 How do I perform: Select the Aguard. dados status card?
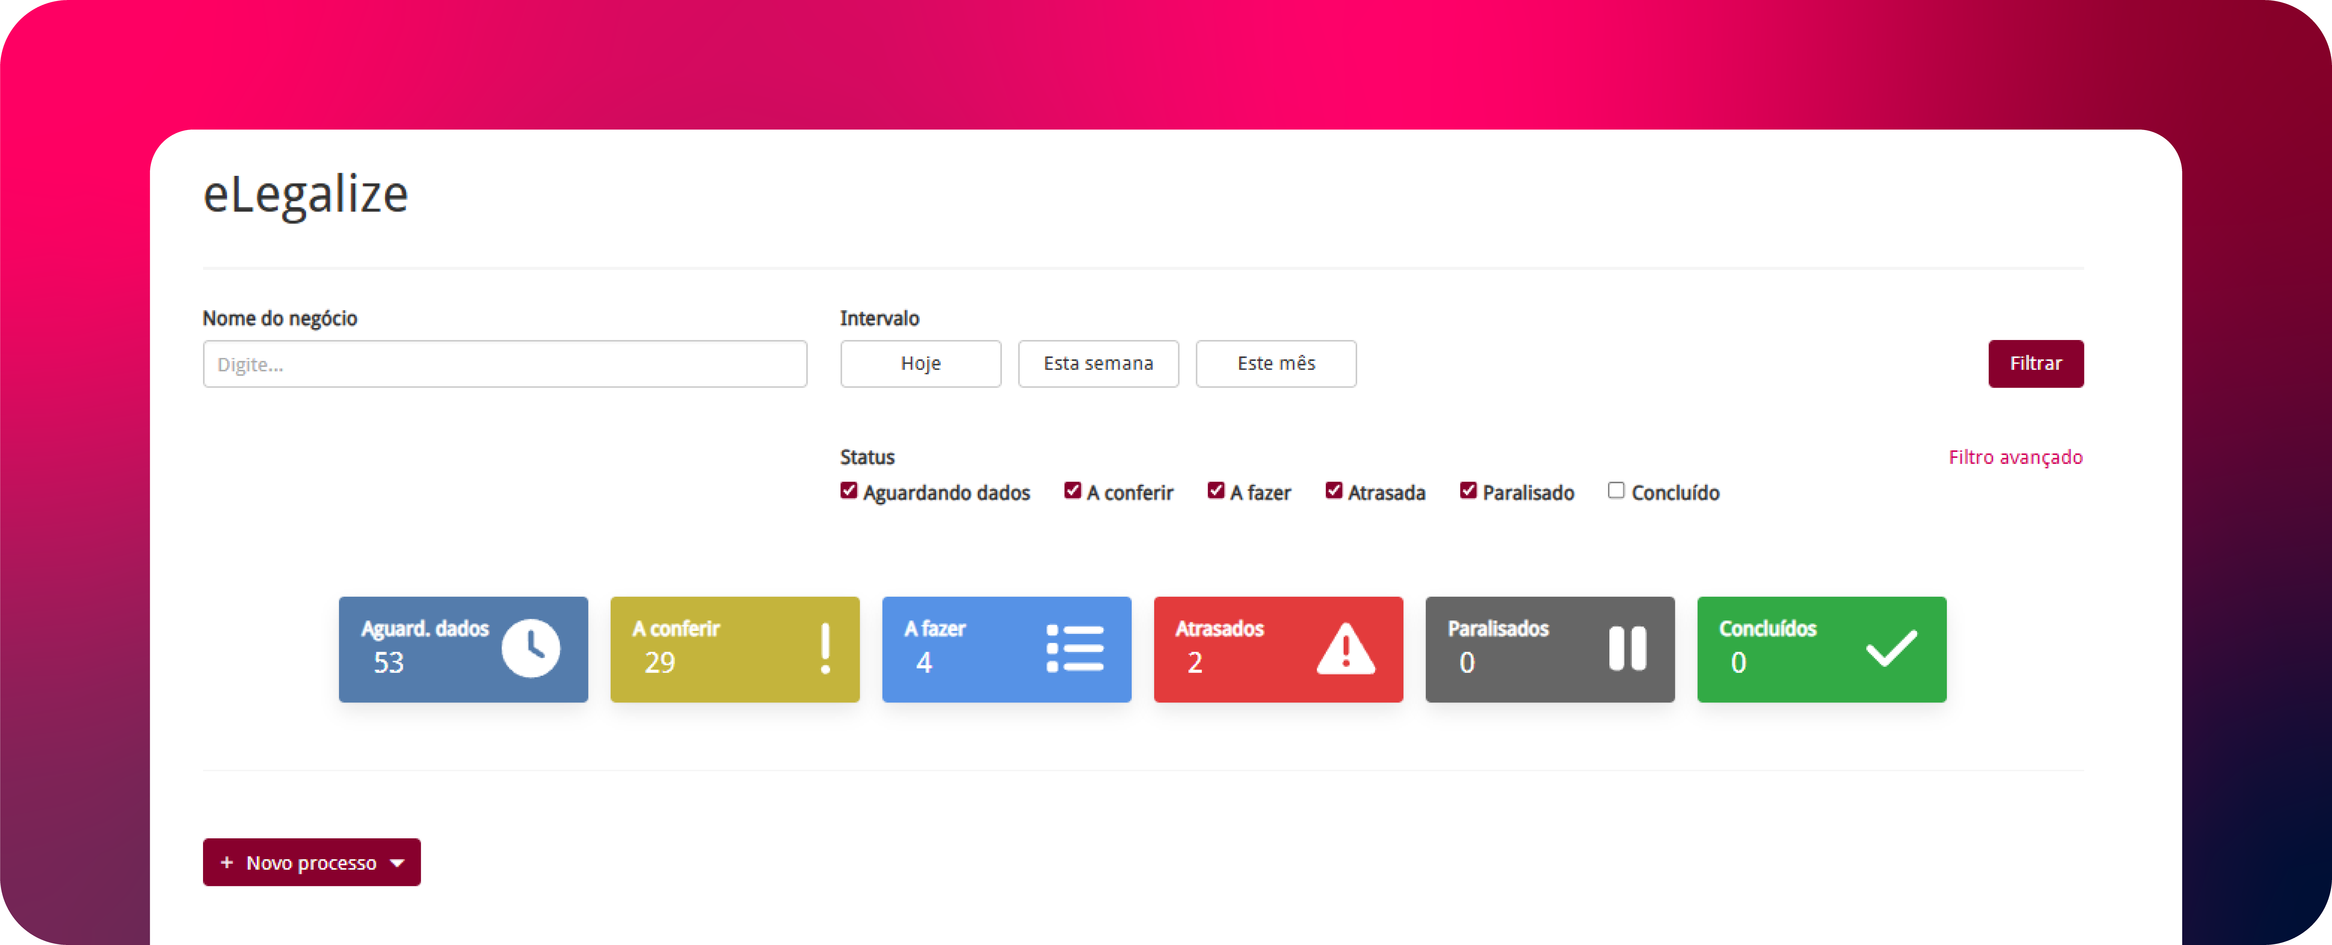click(464, 649)
